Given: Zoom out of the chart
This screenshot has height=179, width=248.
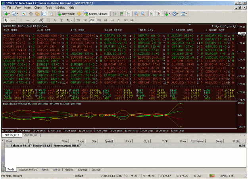Looking at the screenshot, I should (x=143, y=14).
